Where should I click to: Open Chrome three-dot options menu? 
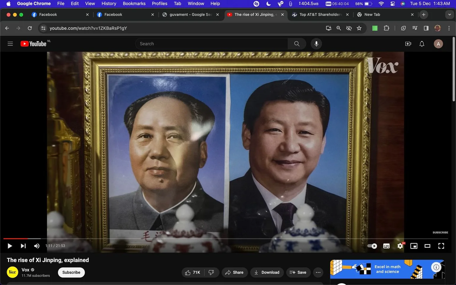tap(449, 28)
